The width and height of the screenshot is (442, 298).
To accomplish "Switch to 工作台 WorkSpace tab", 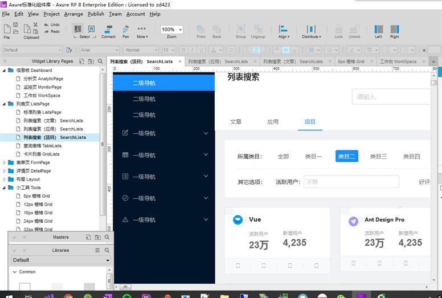I will point(398,62).
